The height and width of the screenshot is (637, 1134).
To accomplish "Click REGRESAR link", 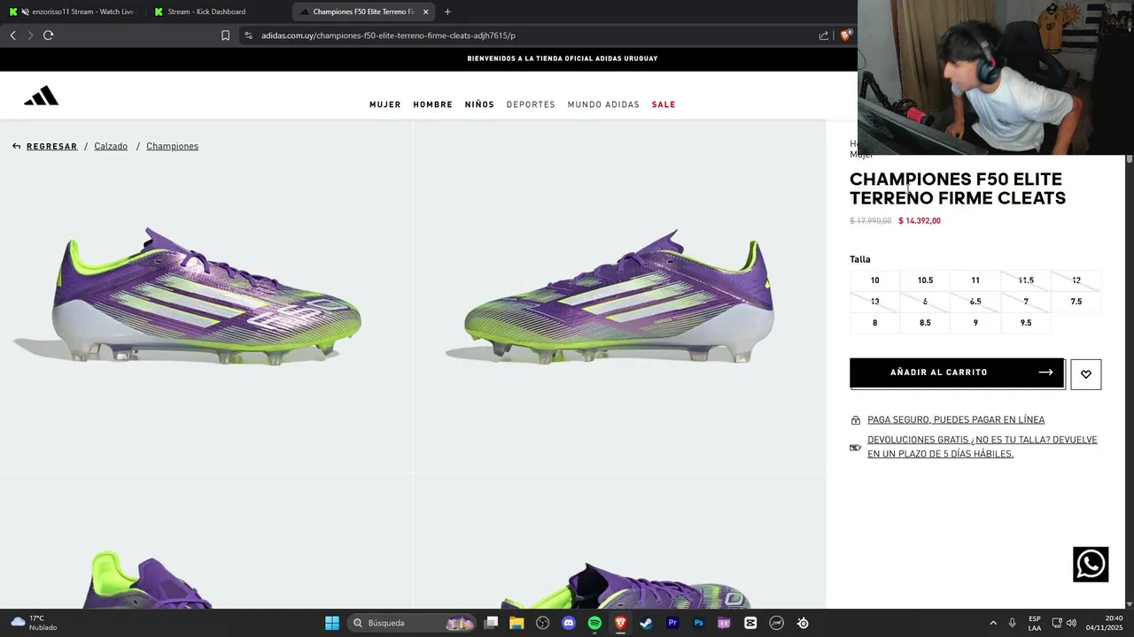I will click(x=51, y=146).
